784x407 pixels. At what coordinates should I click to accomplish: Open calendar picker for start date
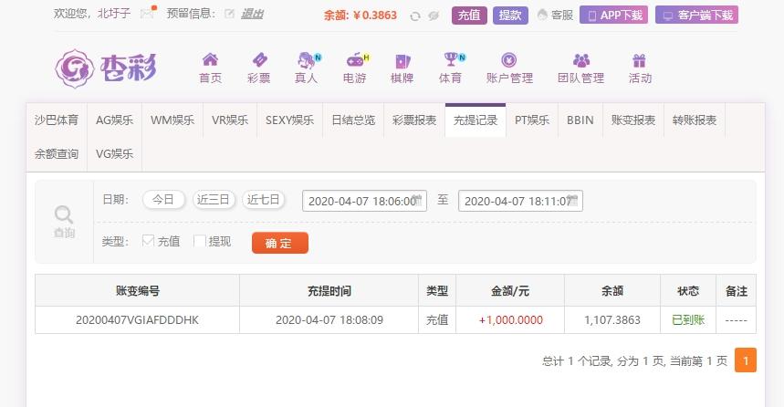click(418, 201)
